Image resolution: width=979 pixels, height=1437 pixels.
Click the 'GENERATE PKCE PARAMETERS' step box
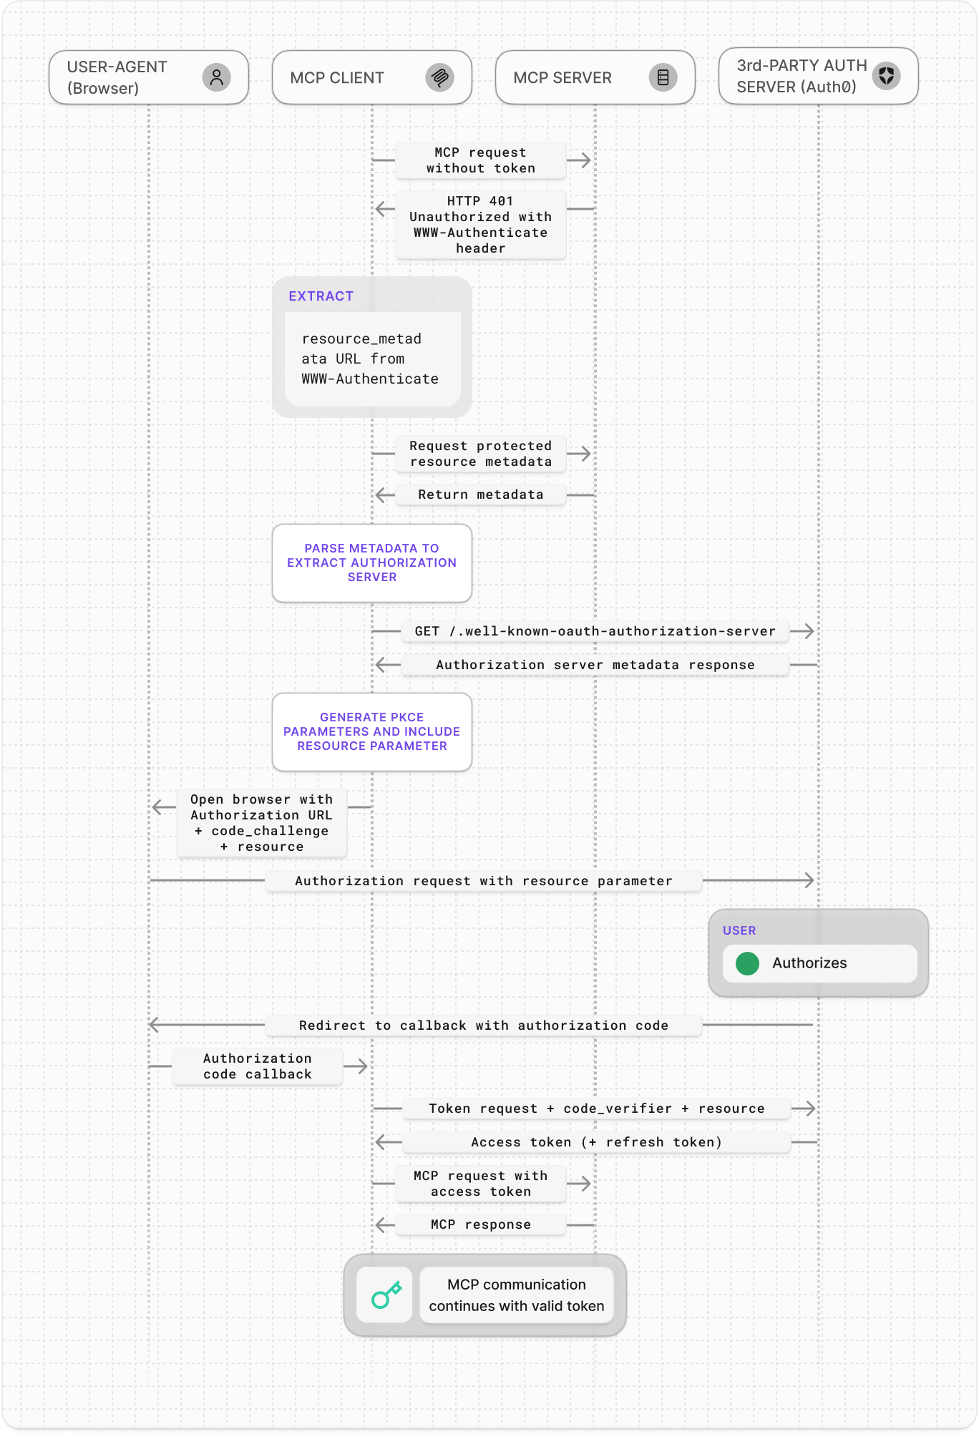tap(372, 732)
